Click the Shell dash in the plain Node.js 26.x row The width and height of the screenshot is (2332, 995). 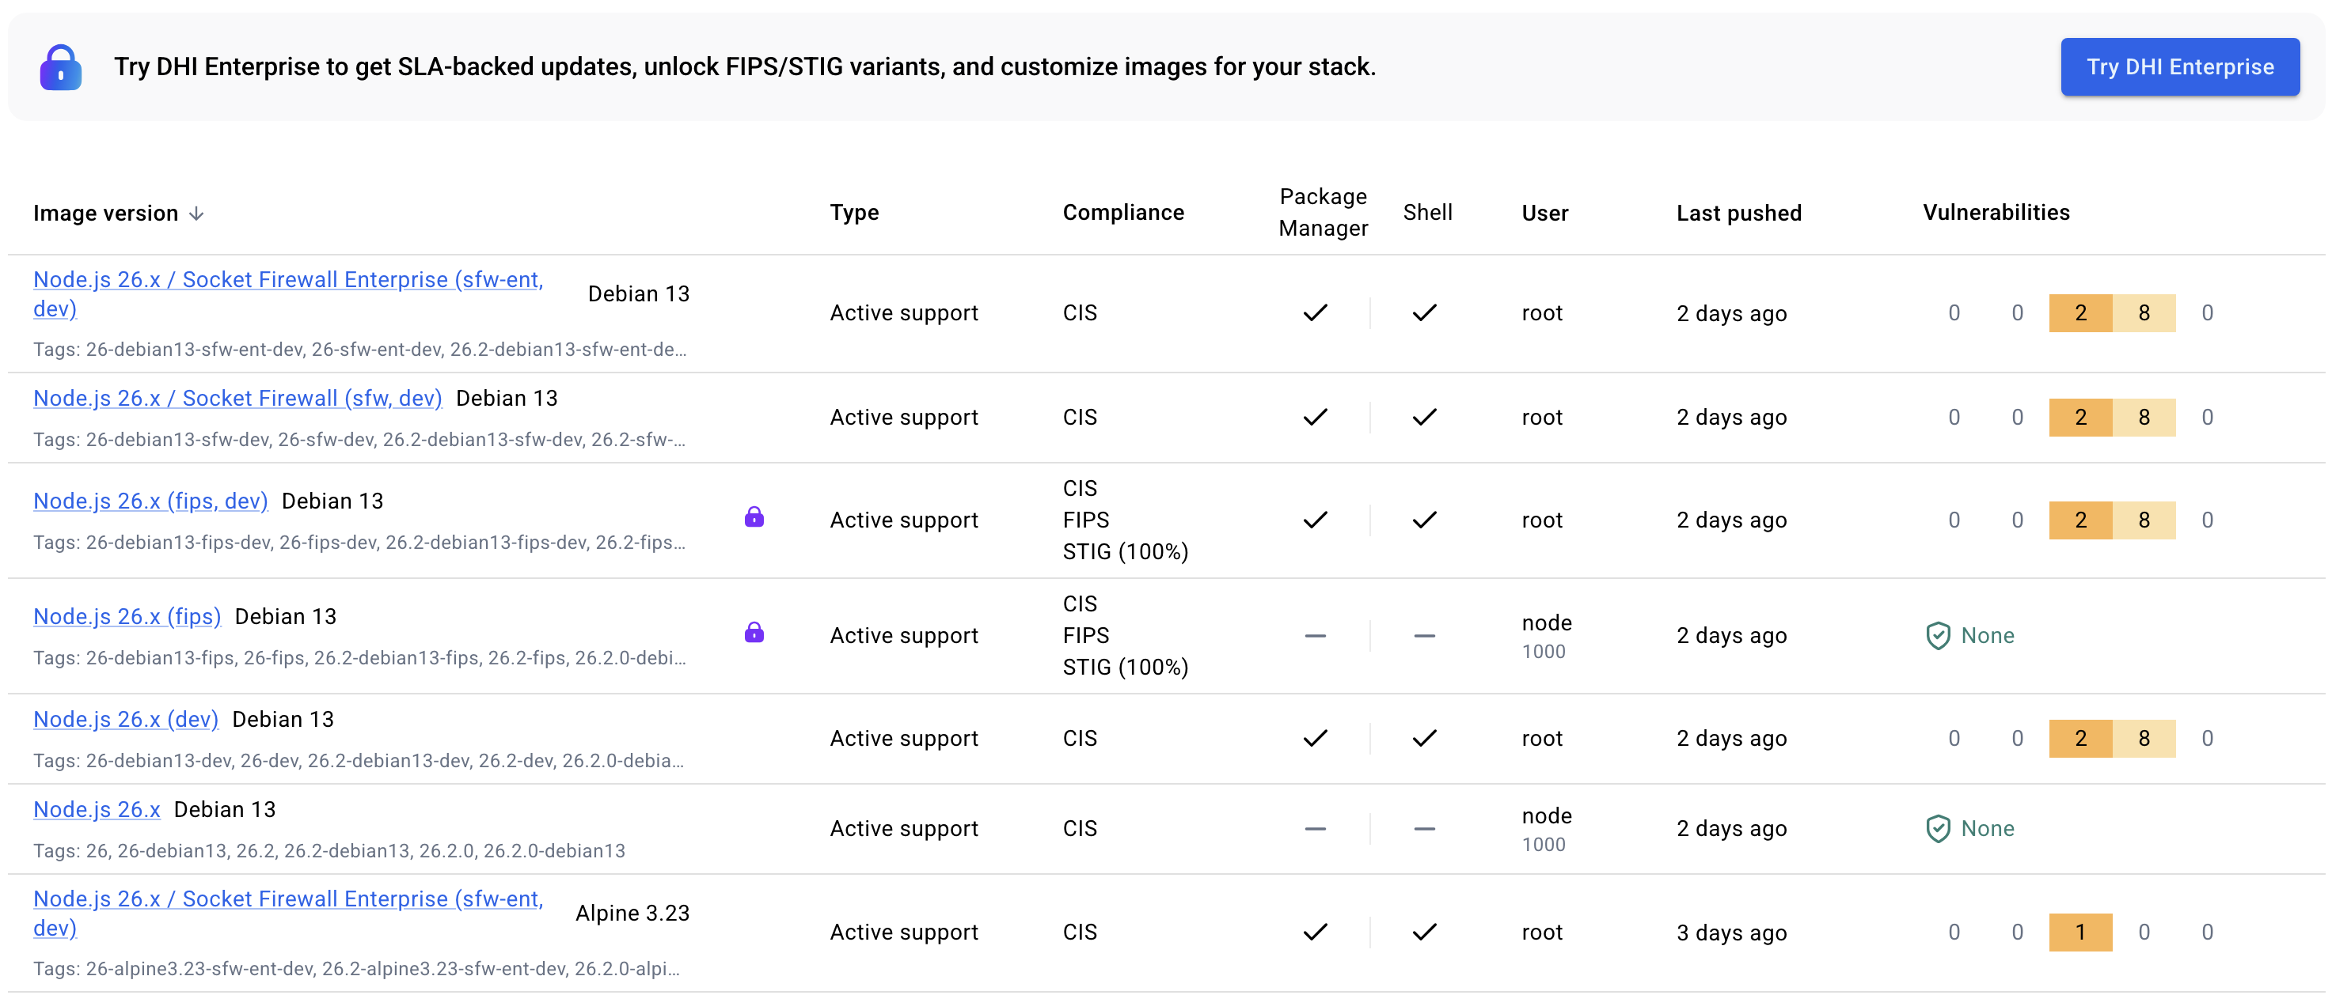pyautogui.click(x=1425, y=829)
